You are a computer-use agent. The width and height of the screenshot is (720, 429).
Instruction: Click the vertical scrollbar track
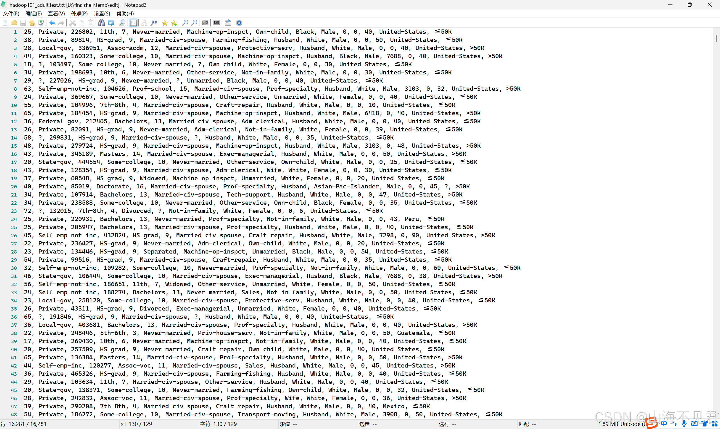pyautogui.click(x=716, y=202)
